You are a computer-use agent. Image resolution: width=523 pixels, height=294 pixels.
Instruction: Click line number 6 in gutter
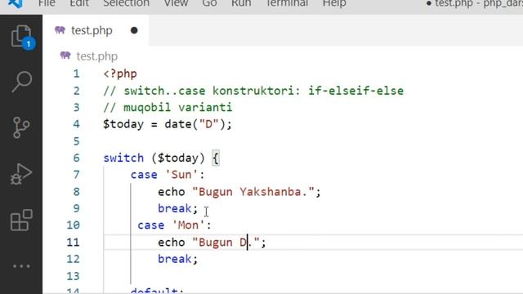click(x=76, y=158)
